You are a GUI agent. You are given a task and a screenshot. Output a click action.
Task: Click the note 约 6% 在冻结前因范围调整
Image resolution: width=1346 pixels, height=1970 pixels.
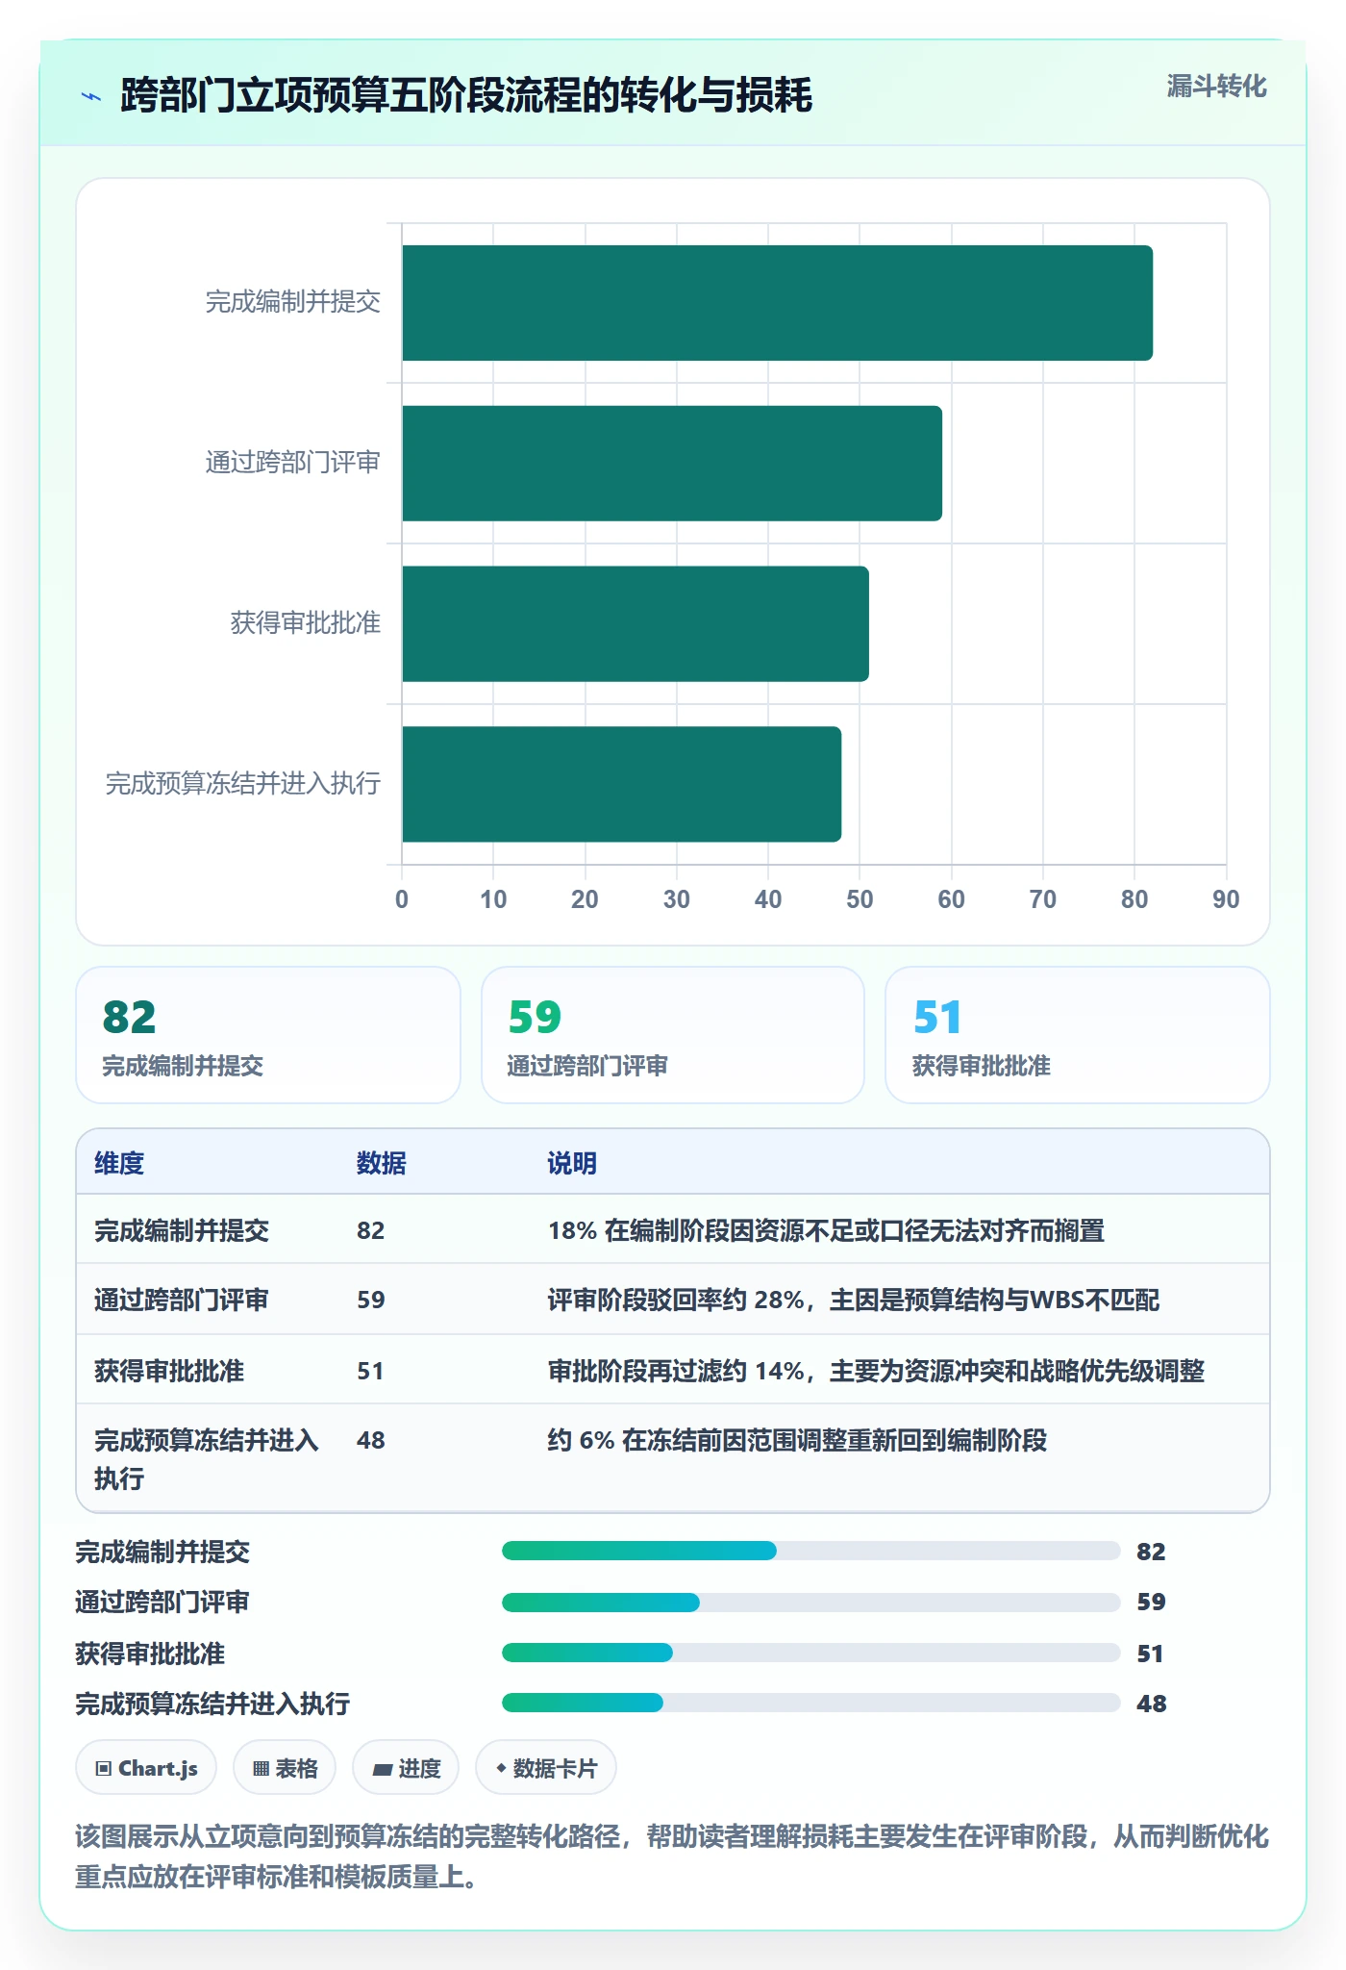pyautogui.click(x=797, y=1440)
